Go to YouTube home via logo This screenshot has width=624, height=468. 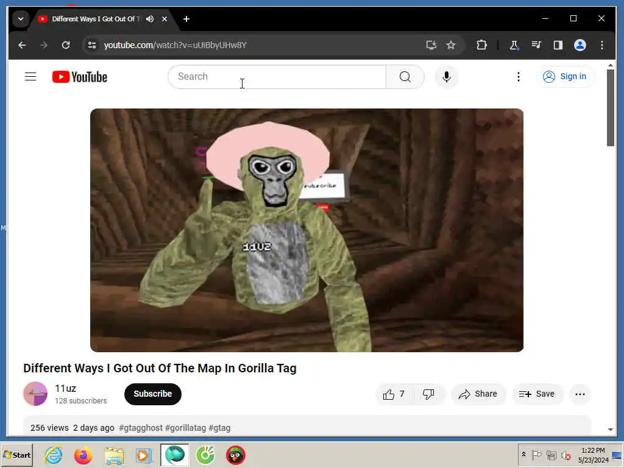pos(80,77)
